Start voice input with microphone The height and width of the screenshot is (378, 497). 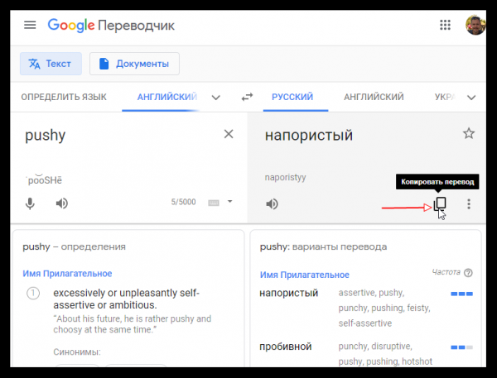point(31,203)
